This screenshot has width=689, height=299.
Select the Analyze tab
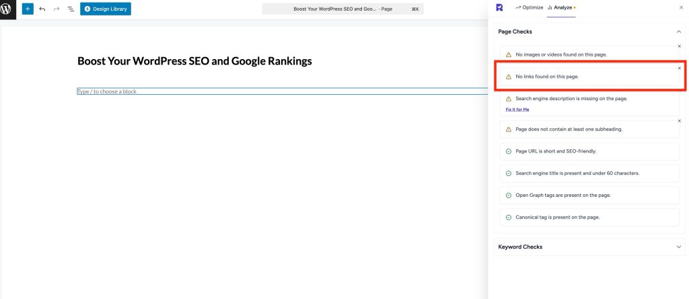561,7
